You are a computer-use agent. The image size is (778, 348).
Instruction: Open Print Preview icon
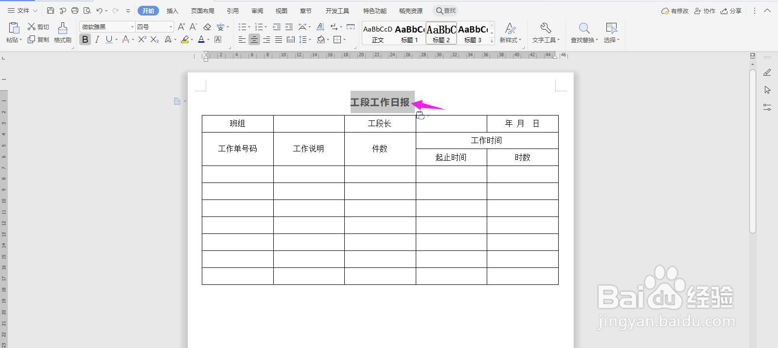(x=87, y=10)
